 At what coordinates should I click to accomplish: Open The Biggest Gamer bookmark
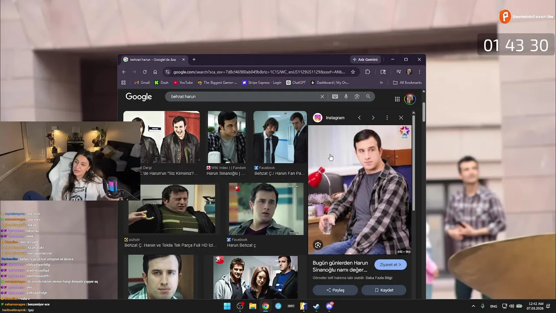pyautogui.click(x=217, y=83)
